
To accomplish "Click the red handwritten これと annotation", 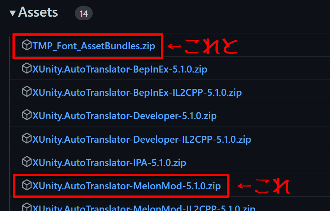I will [210, 47].
